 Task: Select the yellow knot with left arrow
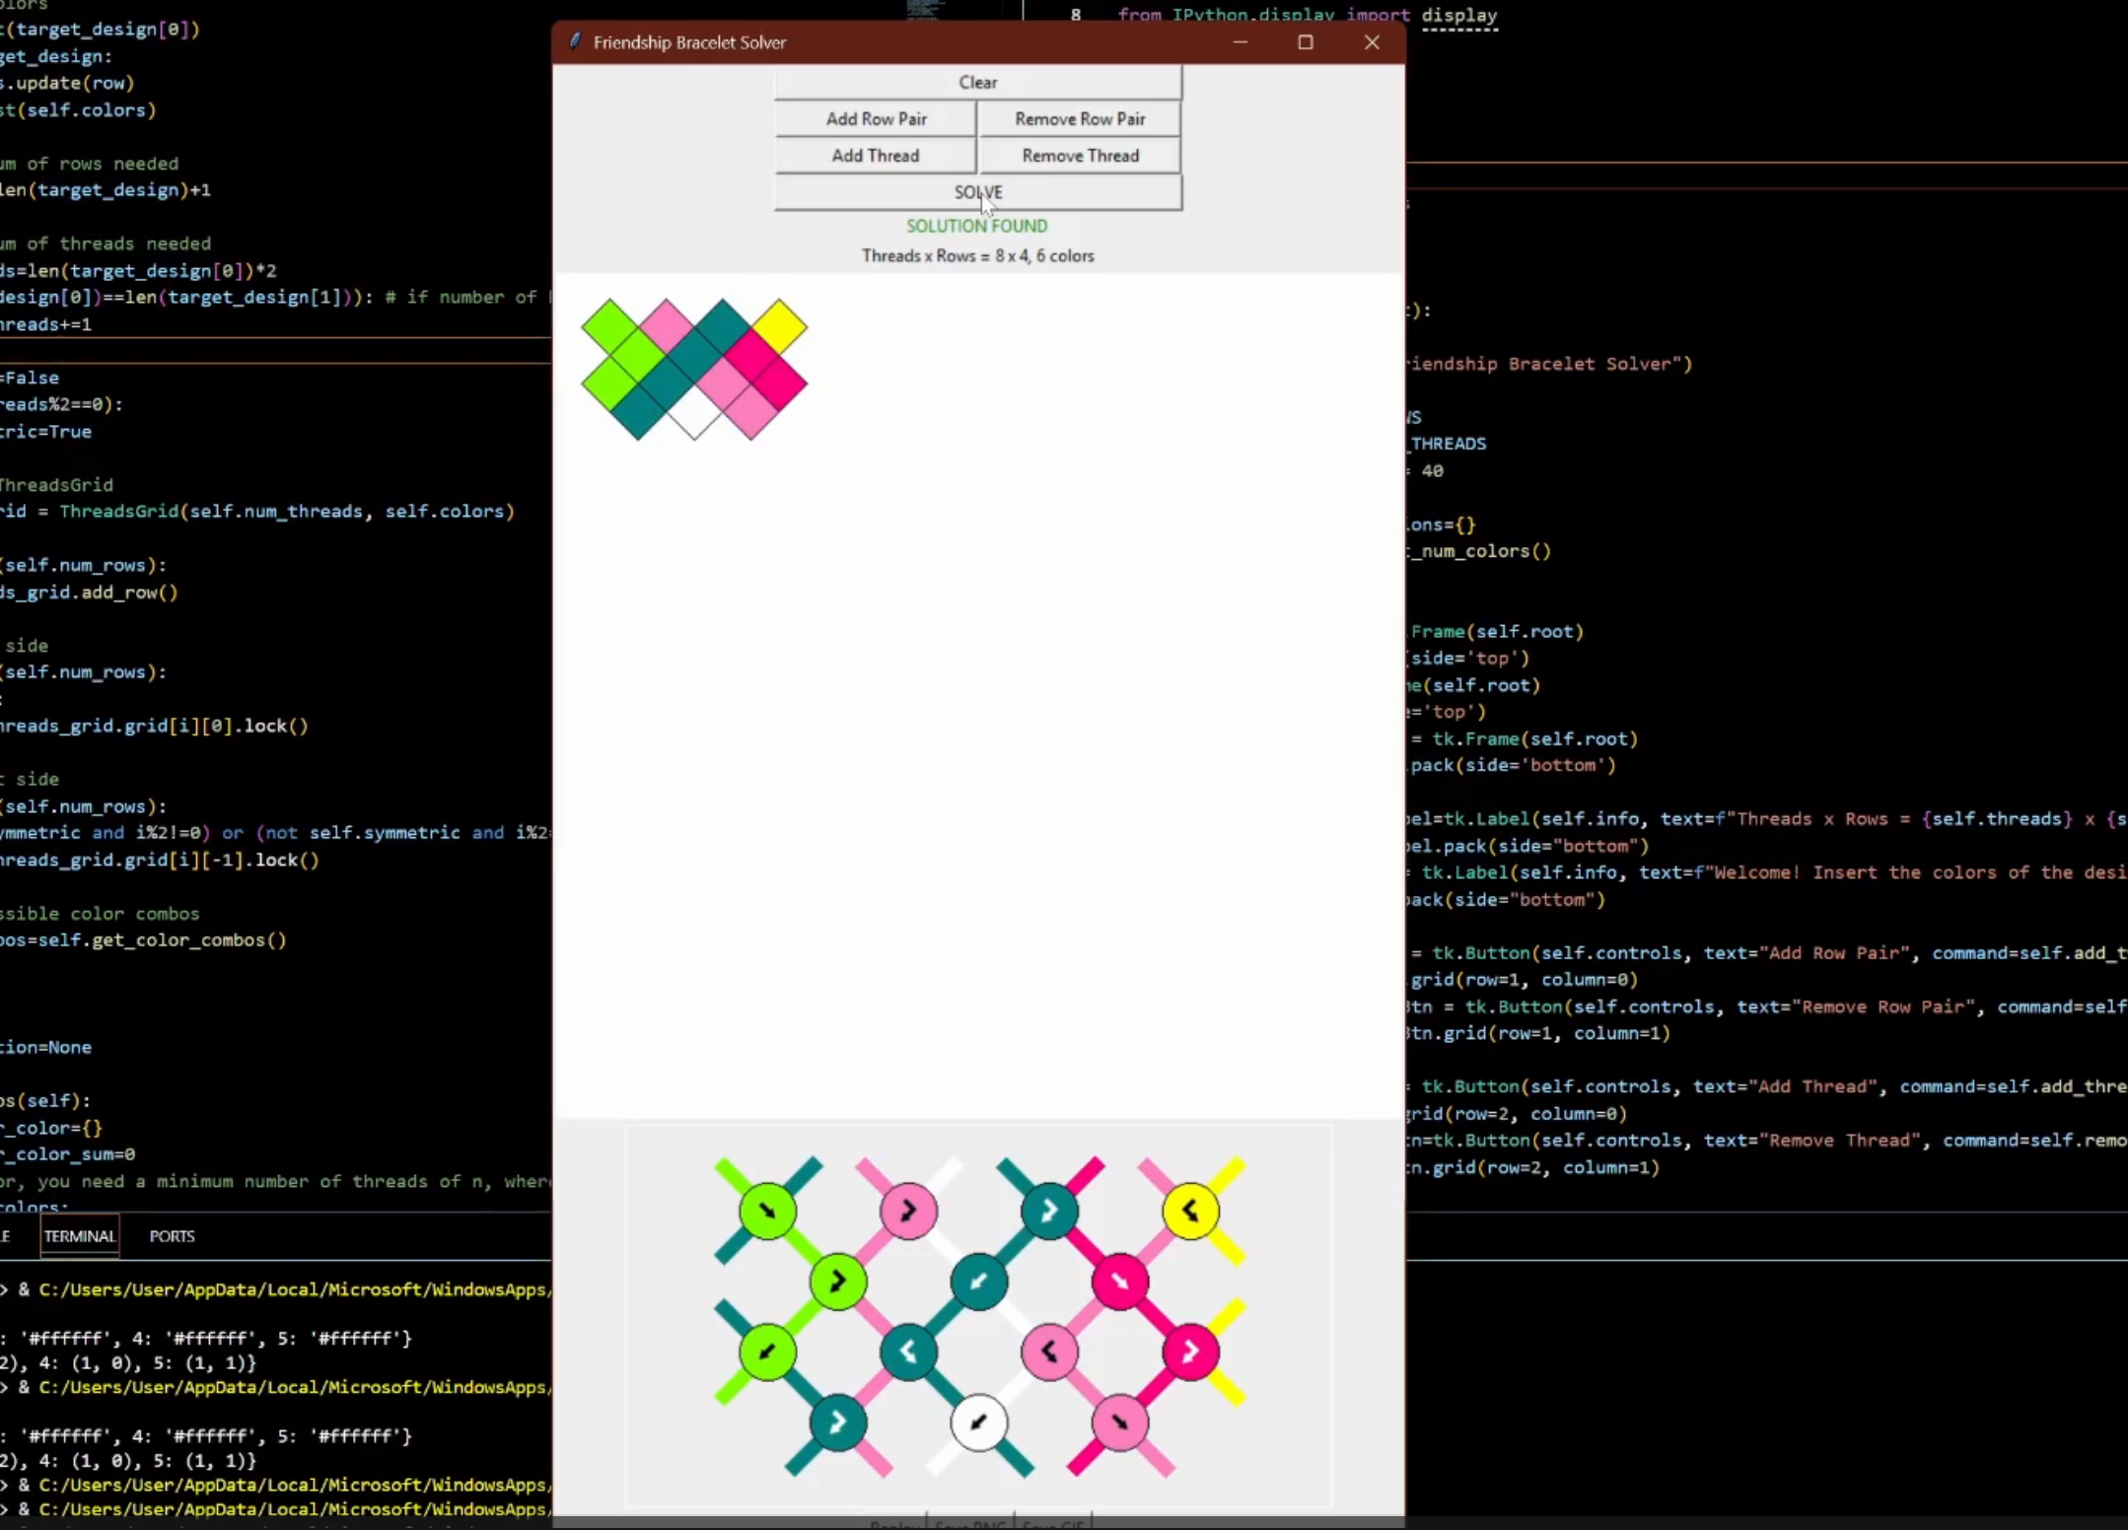point(1192,1212)
